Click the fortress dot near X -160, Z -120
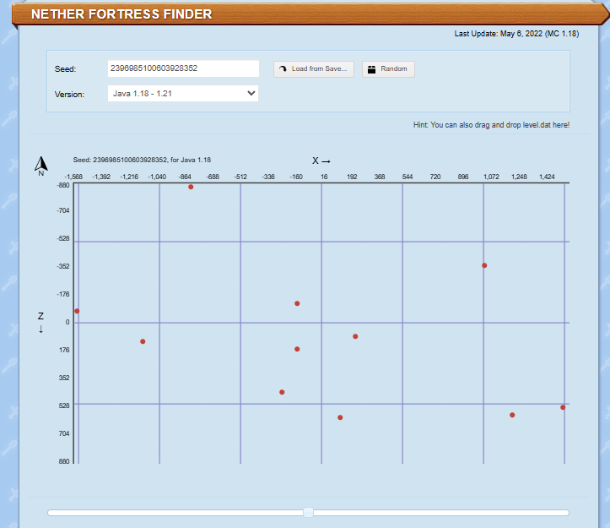The width and height of the screenshot is (610, 528). (x=297, y=303)
